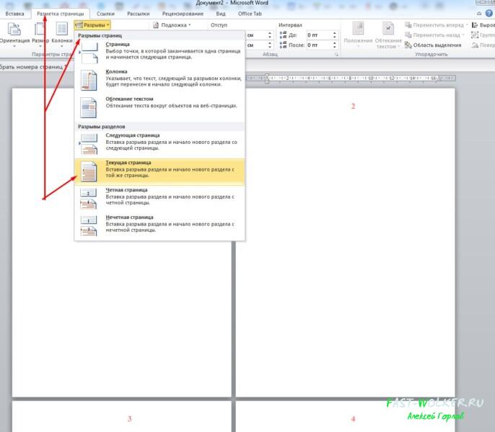Click page number 4 in the header
This screenshot has width=495, height=432.
point(354,419)
